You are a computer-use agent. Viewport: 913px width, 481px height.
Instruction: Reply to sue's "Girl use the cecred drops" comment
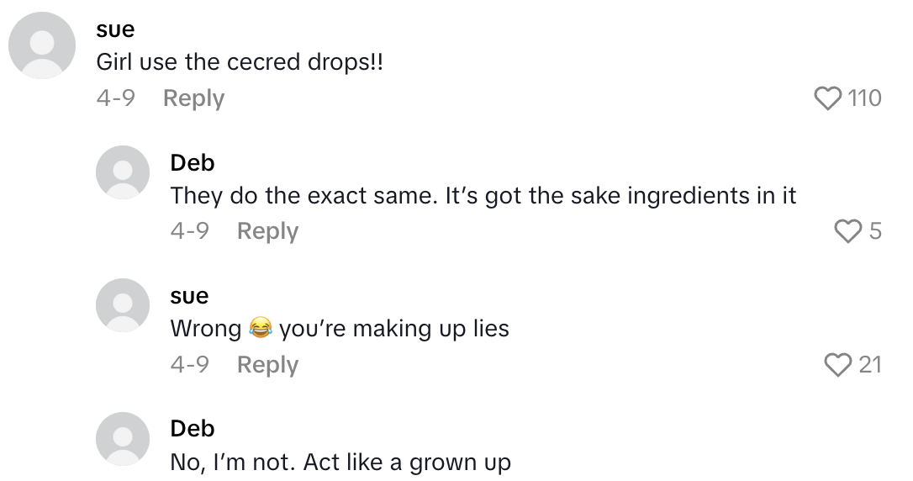[x=193, y=98]
